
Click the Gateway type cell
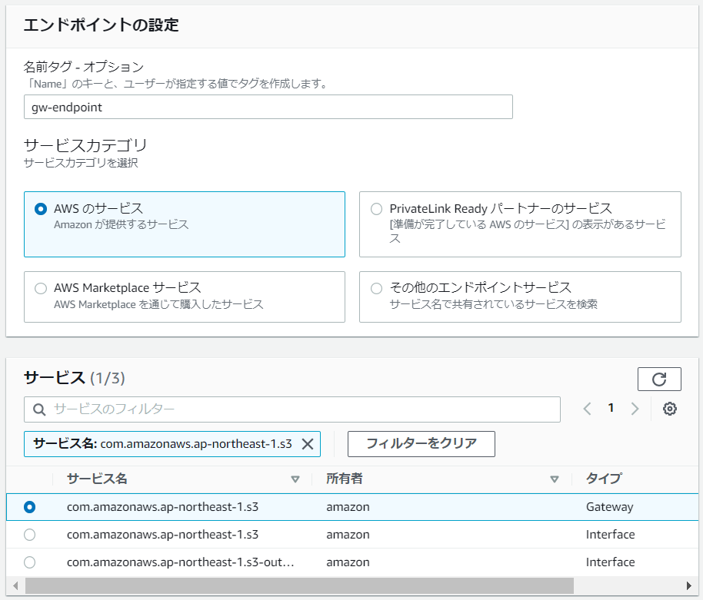pos(609,507)
